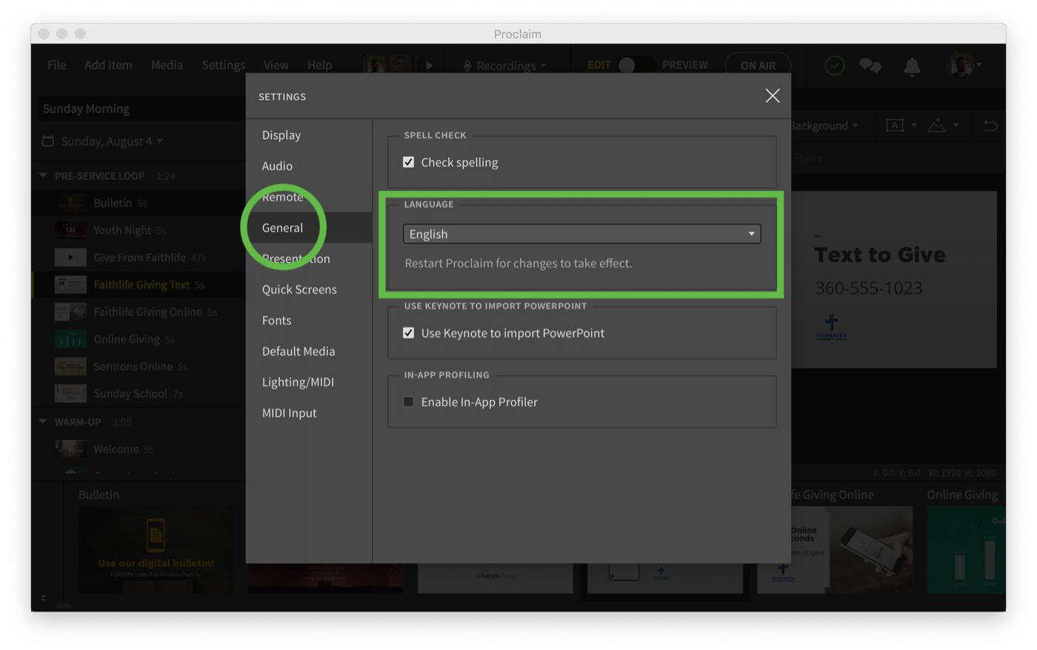Select the Bulletin item in service list
Image resolution: width=1037 pixels, height=650 pixels.
click(138, 203)
